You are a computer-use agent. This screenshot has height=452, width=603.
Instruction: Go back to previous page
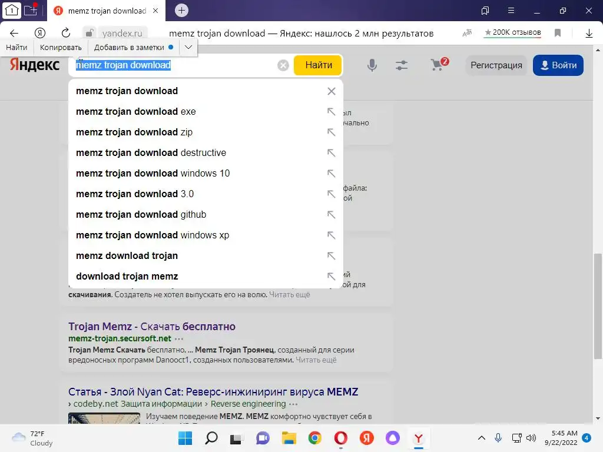point(14,33)
